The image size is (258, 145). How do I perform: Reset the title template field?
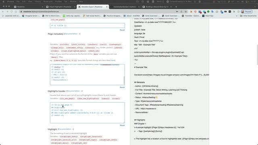(x=122, y=30)
